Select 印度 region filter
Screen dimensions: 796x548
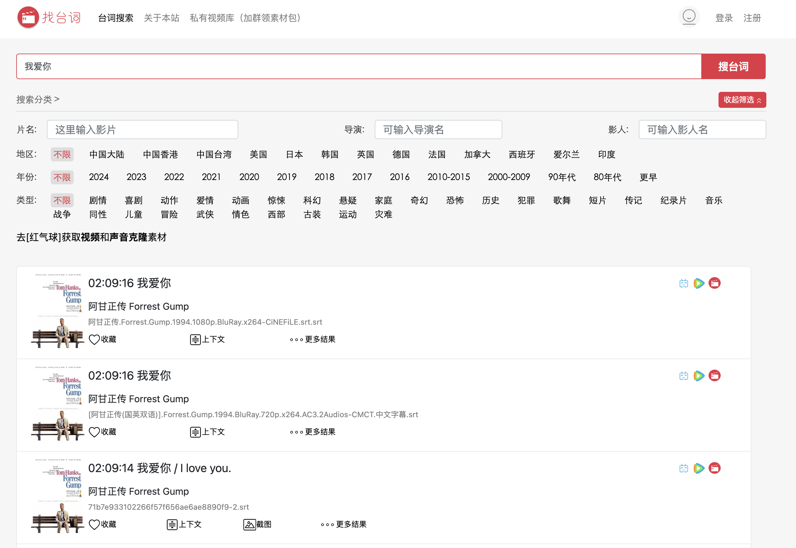click(x=607, y=154)
